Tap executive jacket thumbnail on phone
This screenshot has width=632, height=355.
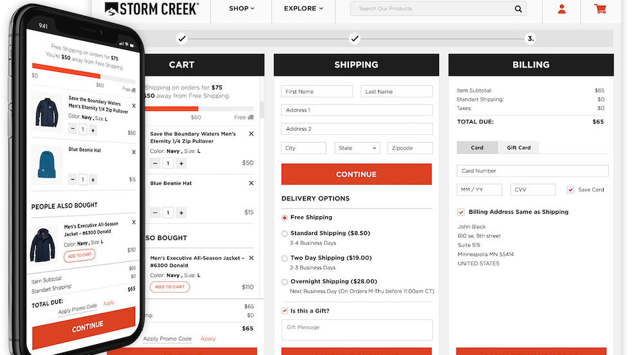[x=42, y=245]
